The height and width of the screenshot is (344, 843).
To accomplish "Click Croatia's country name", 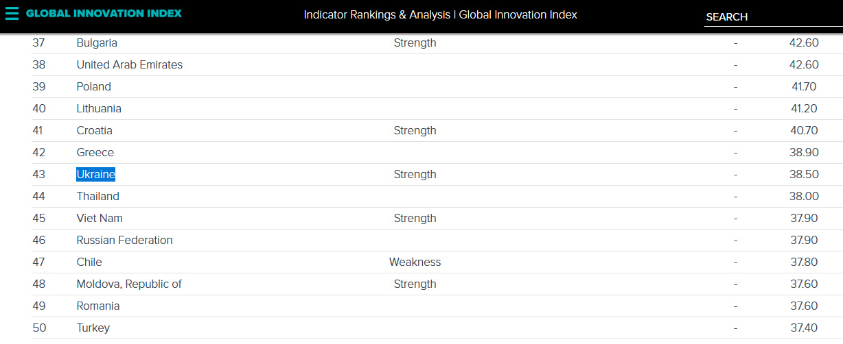I will tap(94, 130).
